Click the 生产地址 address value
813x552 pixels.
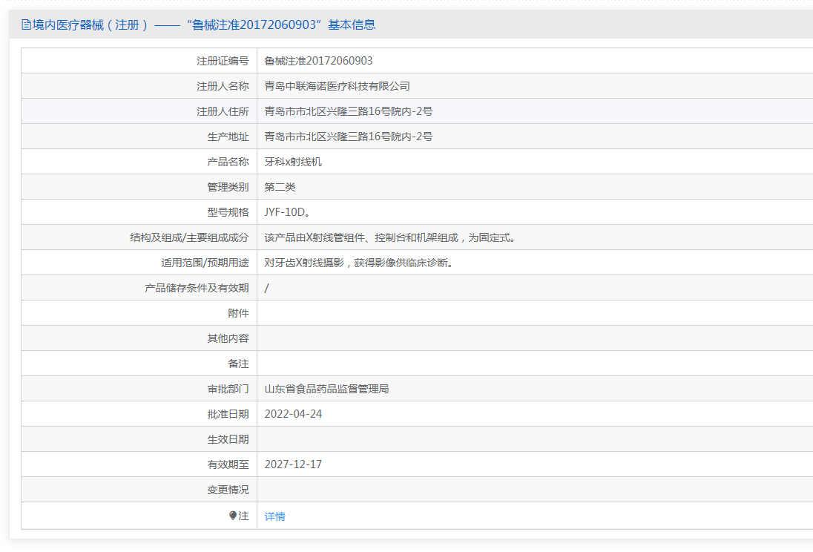pos(349,137)
